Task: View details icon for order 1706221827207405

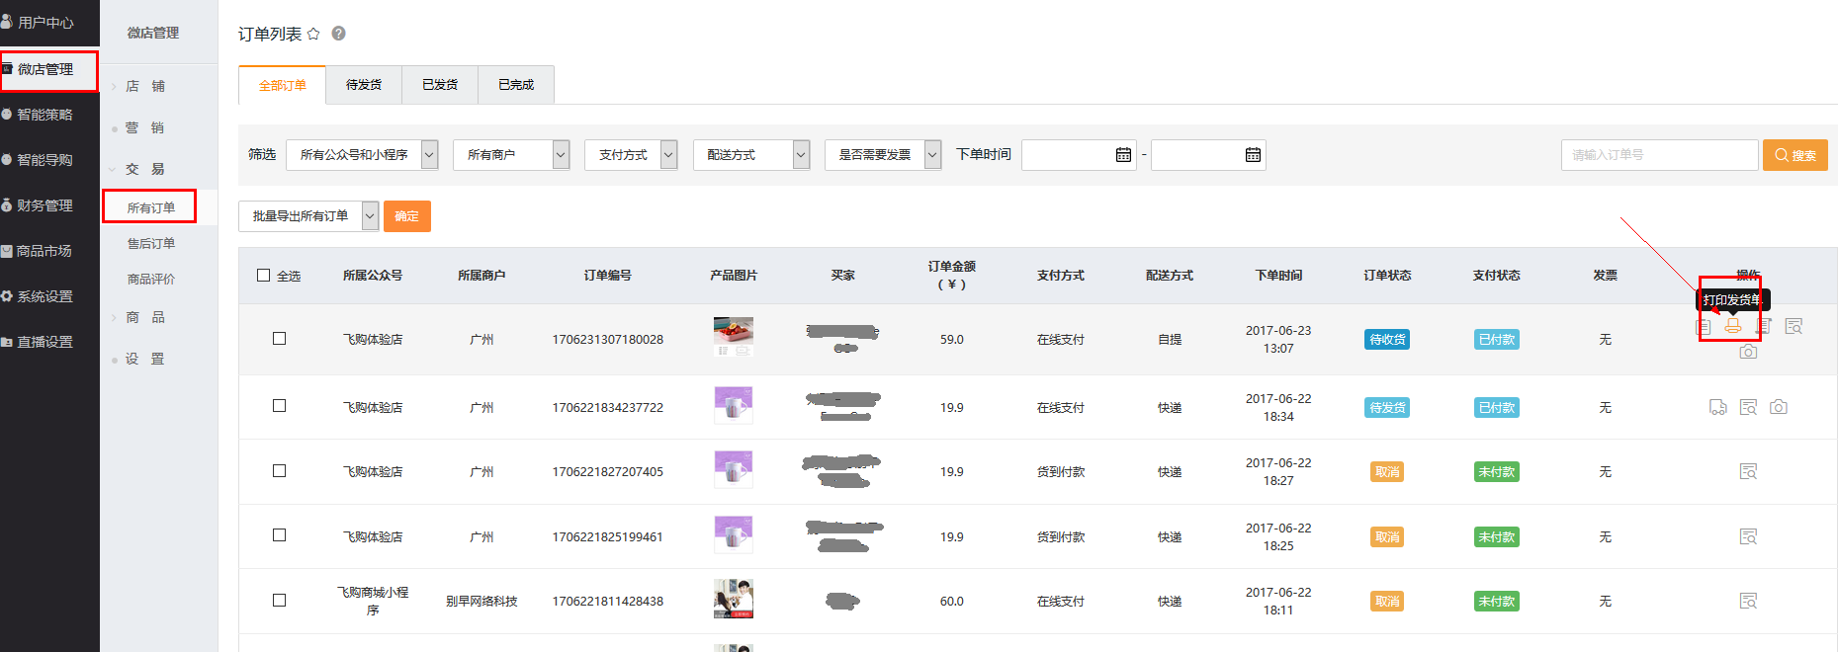Action: coord(1748,471)
